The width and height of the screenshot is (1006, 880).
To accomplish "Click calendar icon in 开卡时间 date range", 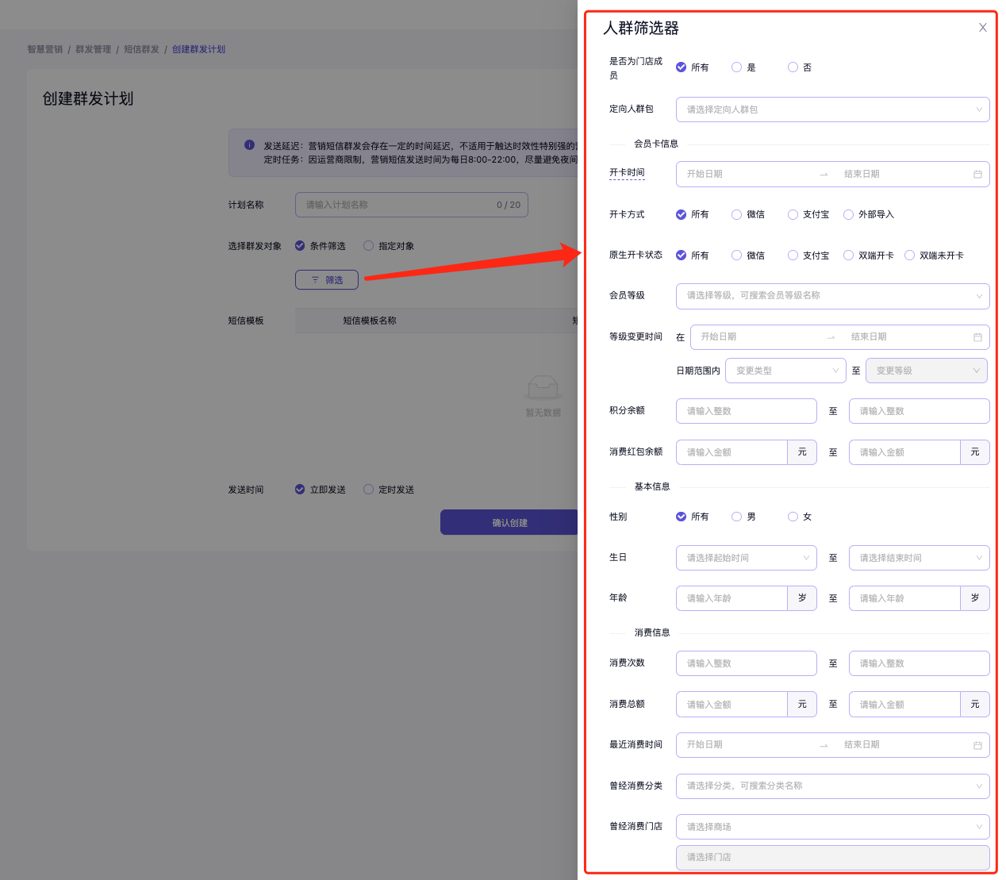I will click(977, 175).
